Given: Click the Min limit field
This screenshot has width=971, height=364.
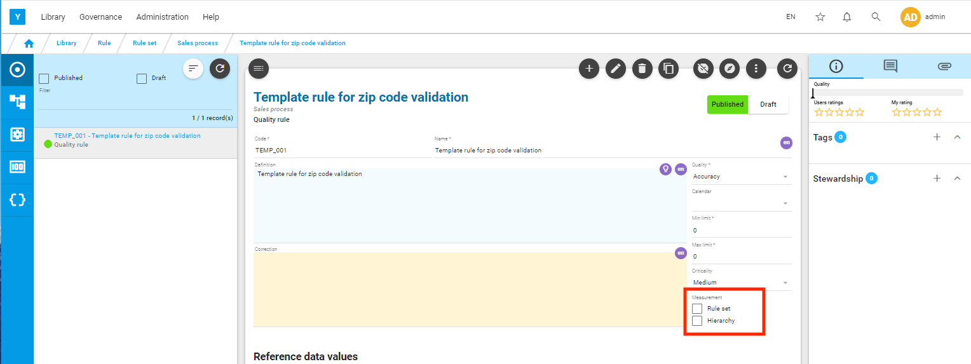Looking at the screenshot, I should (x=742, y=230).
